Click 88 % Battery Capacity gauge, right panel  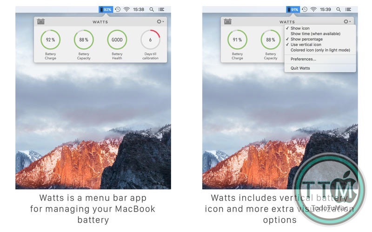[x=271, y=39]
